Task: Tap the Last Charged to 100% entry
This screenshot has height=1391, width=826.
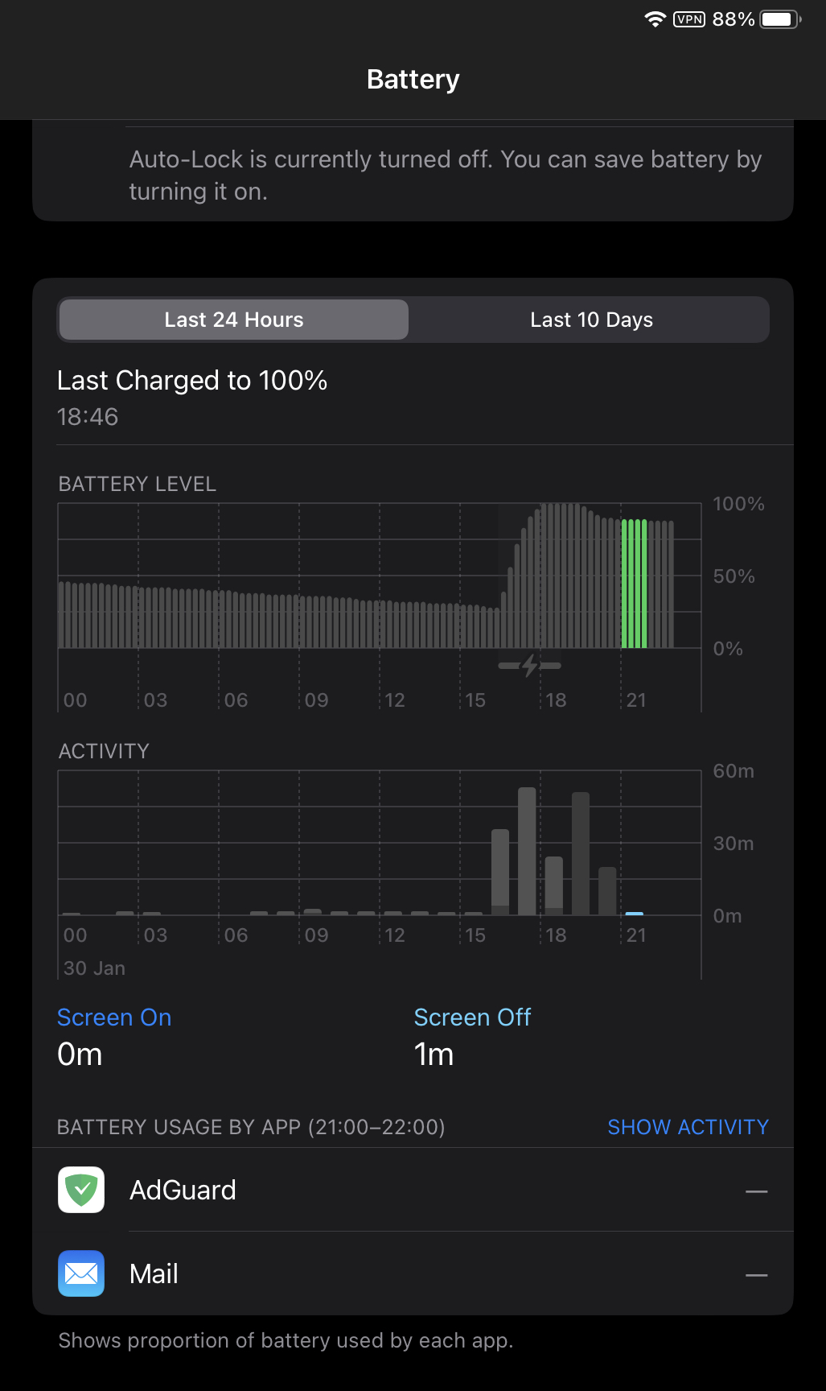Action: pyautogui.click(x=192, y=381)
